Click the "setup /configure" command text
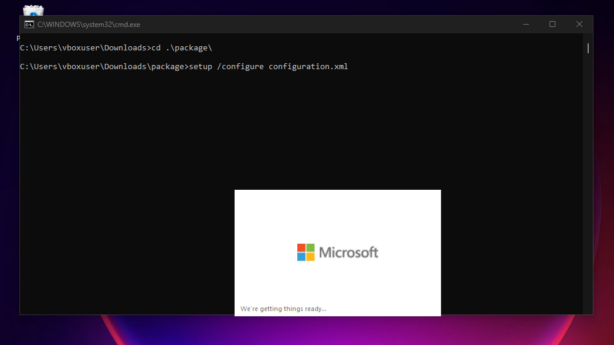 pos(226,67)
